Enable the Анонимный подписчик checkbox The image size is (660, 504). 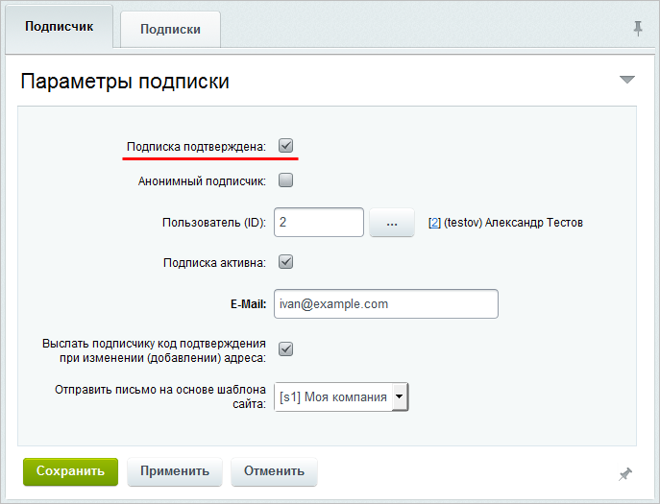285,180
